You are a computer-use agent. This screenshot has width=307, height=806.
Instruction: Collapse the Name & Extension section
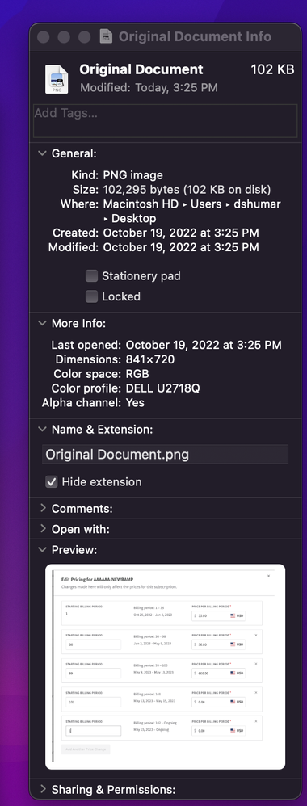pos(42,429)
